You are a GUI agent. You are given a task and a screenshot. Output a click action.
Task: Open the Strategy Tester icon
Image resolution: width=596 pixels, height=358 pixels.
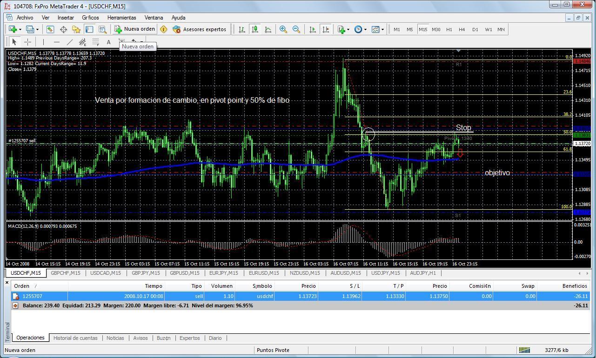pos(102,29)
